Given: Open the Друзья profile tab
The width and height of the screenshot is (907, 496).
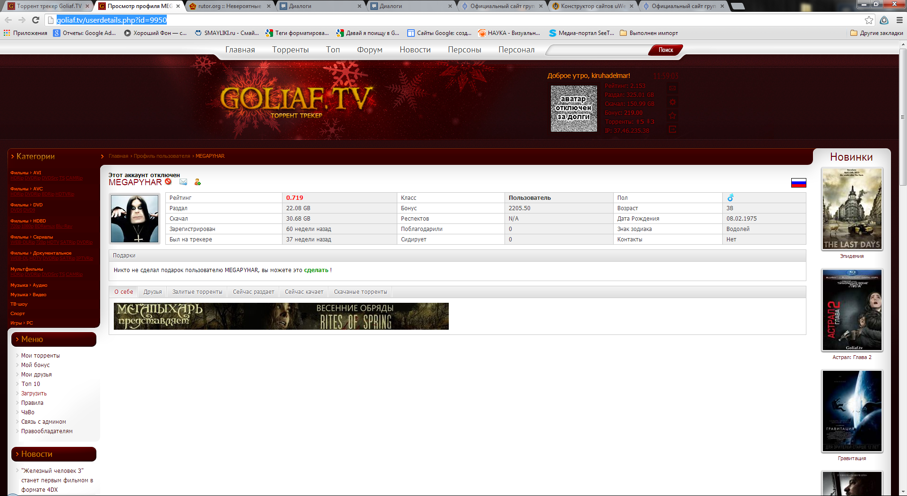Looking at the screenshot, I should tap(153, 292).
